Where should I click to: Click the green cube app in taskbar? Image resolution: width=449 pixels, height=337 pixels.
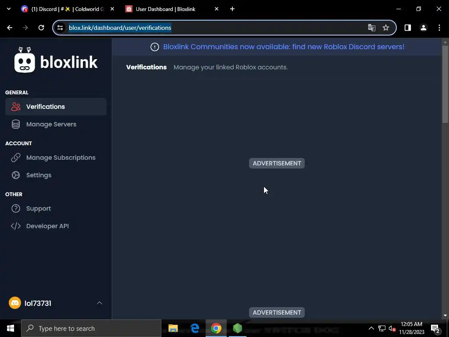coord(237,328)
